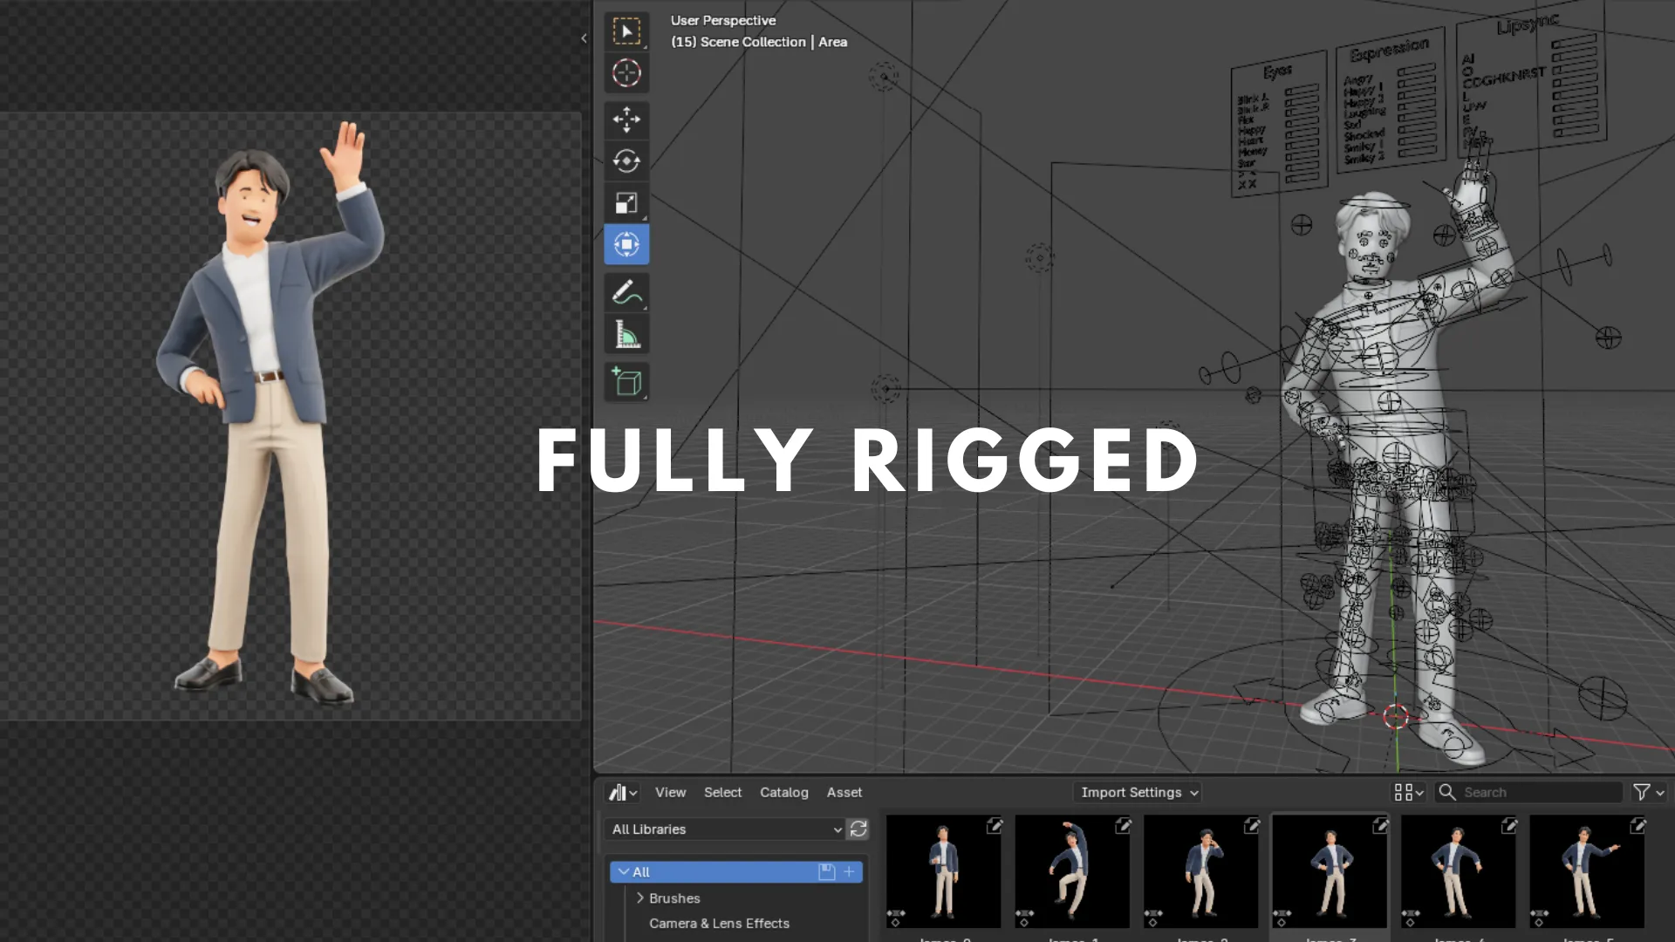Viewport: 1675px width, 942px height.
Task: Click topmost slider in Eyes rig panel
Action: coord(1302,91)
